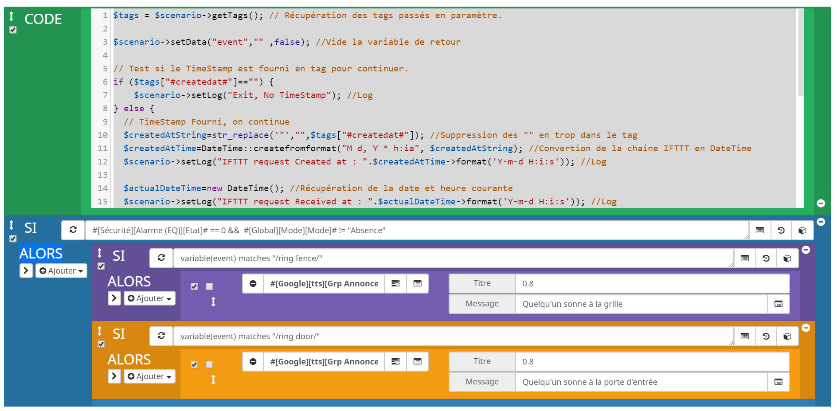The height and width of the screenshot is (411, 837).
Task: Toggle the ring fence SI block checkbox
Action: click(x=101, y=266)
